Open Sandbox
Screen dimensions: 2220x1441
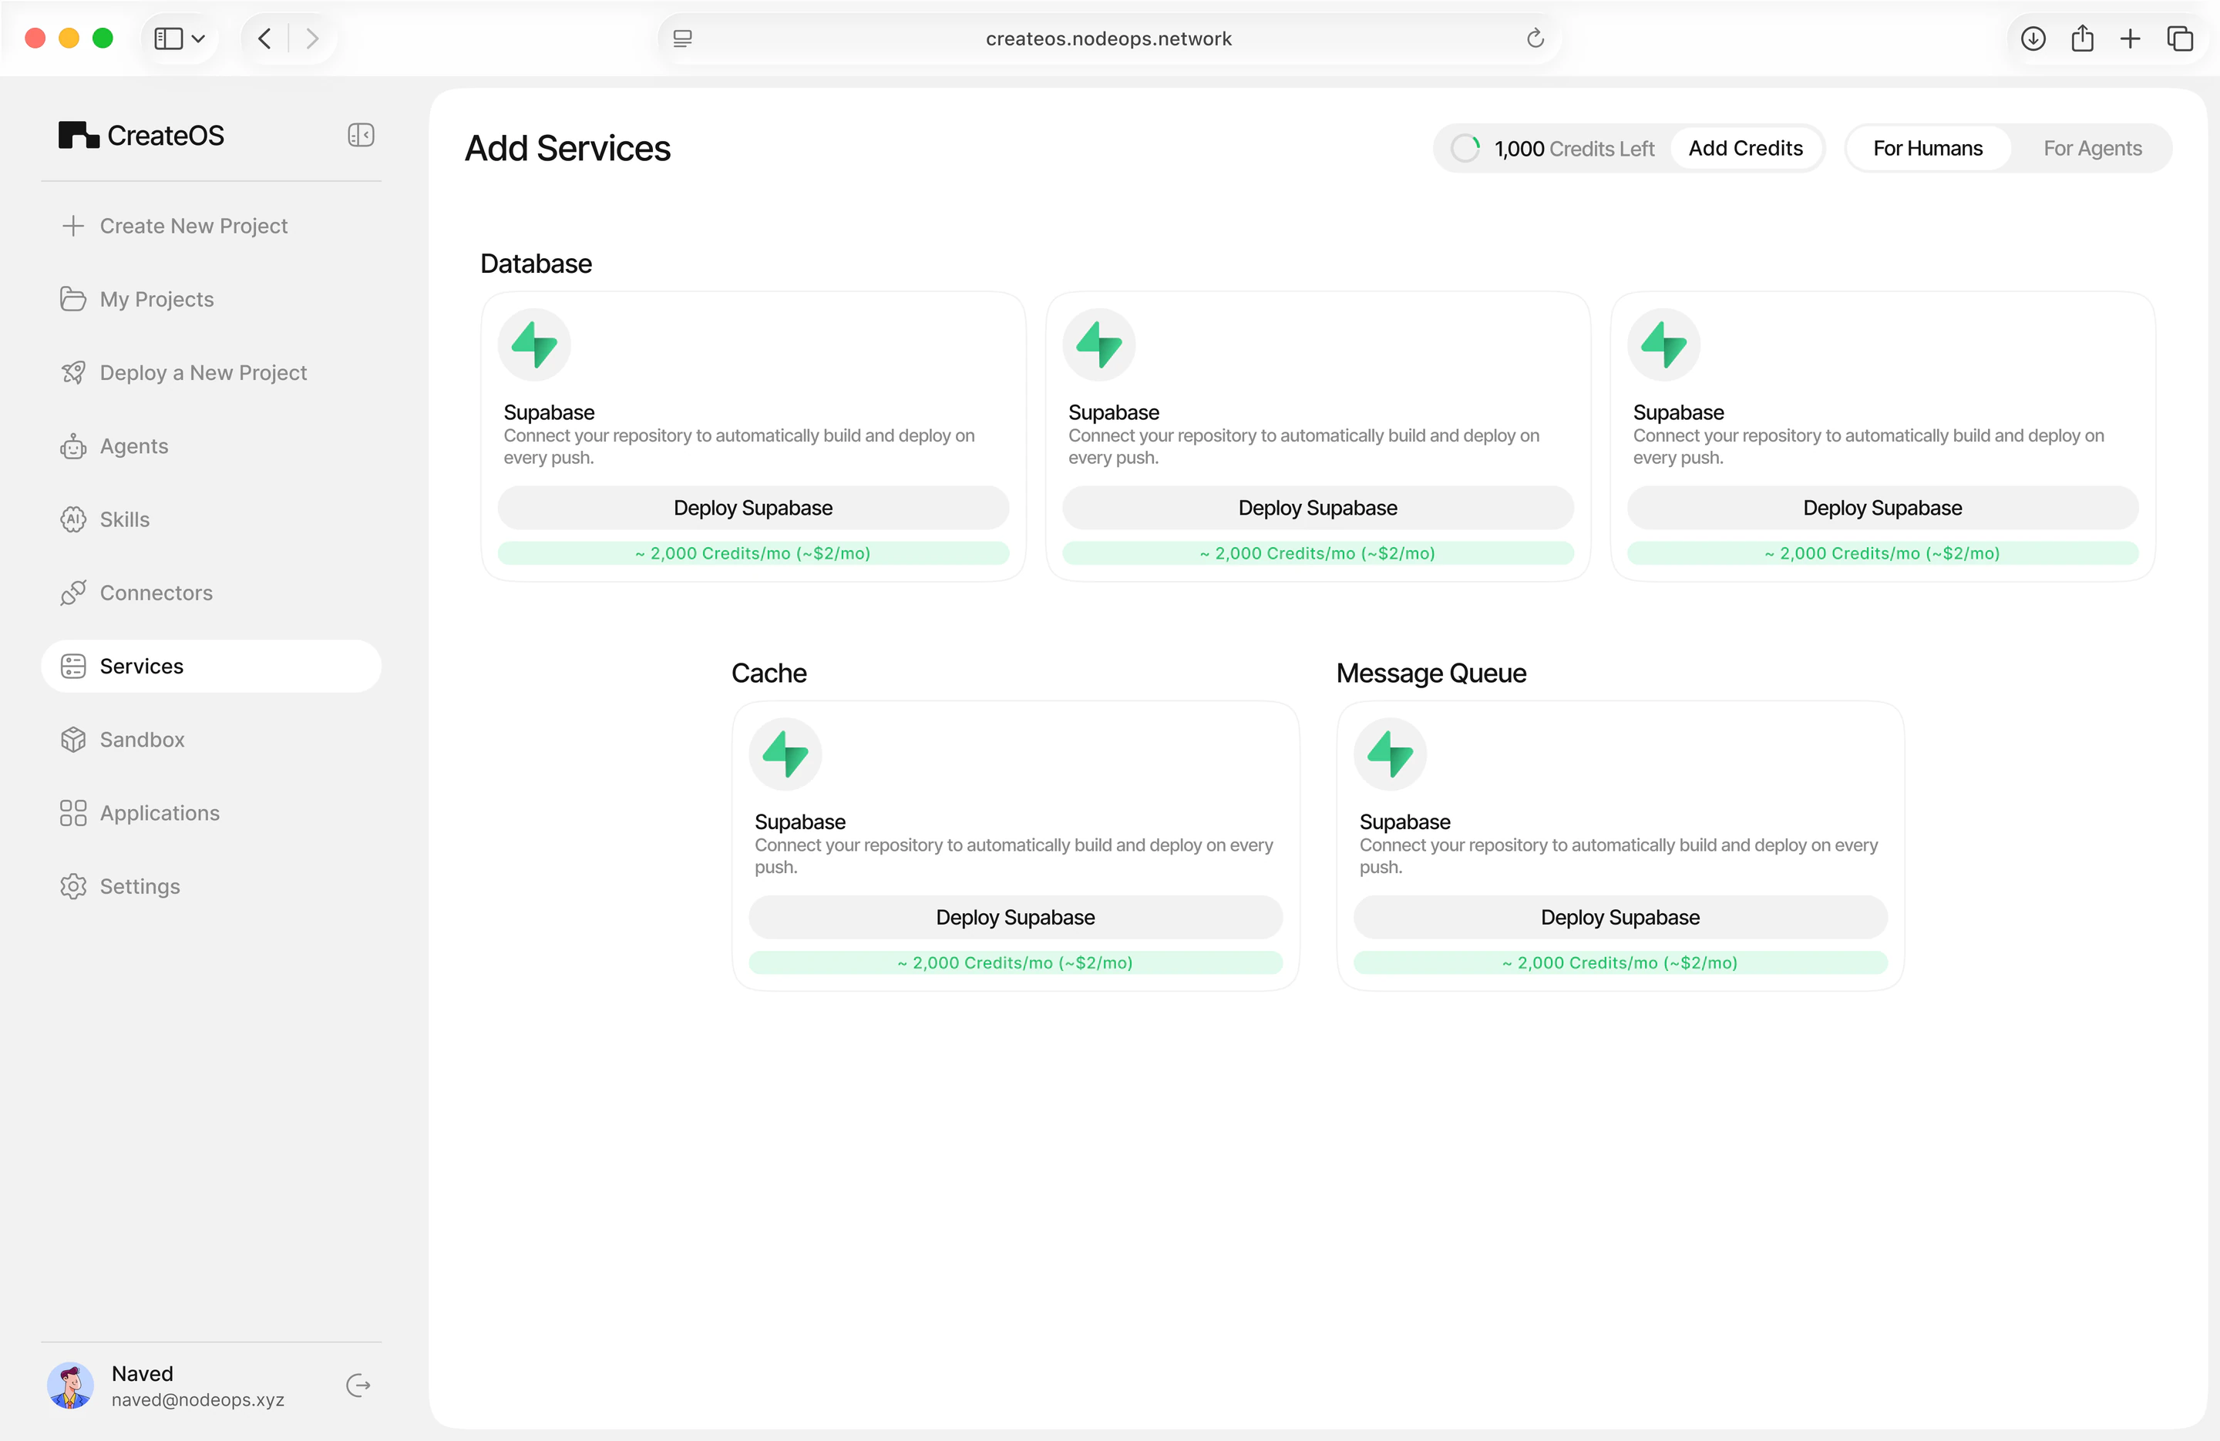click(212, 740)
